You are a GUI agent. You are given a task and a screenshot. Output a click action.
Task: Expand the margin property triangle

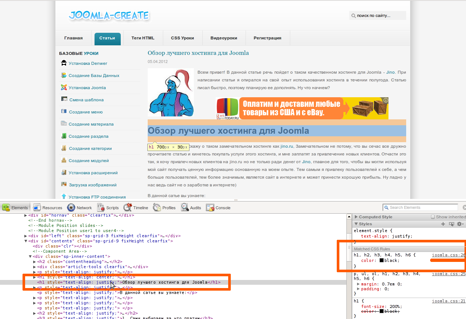tap(359, 284)
